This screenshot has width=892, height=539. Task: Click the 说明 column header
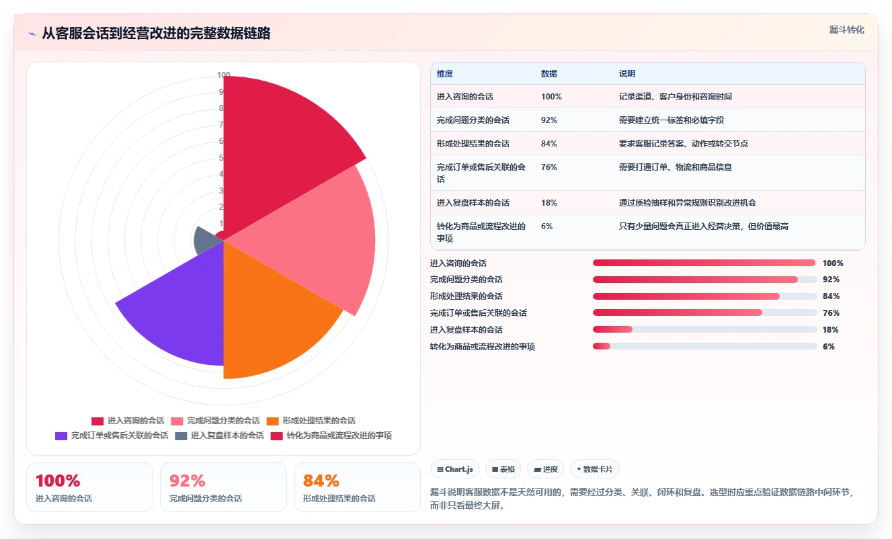[x=627, y=74]
